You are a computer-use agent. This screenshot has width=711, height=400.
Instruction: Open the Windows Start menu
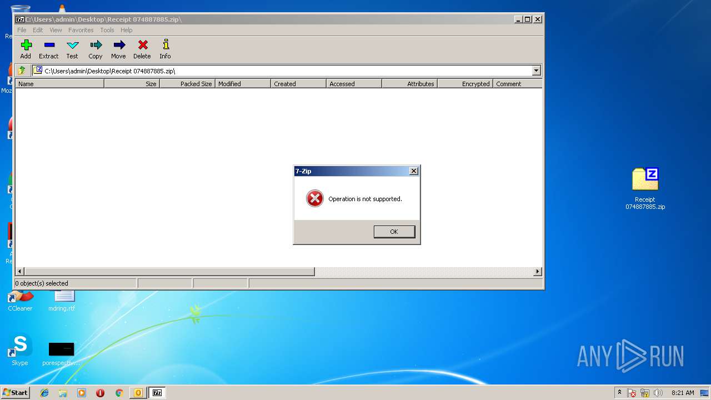pyautogui.click(x=15, y=392)
